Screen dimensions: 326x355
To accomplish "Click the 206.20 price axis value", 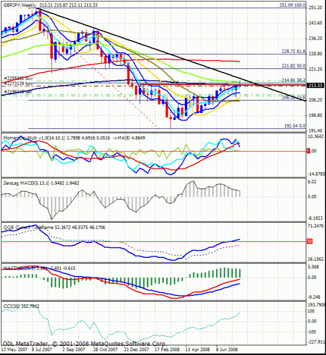I will [315, 100].
